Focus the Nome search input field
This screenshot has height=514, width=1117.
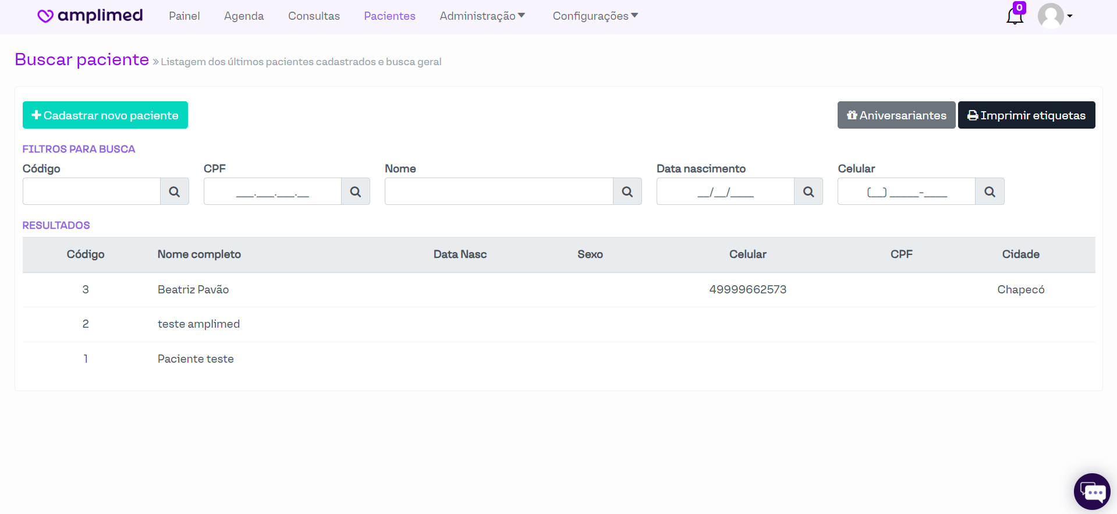(x=499, y=192)
